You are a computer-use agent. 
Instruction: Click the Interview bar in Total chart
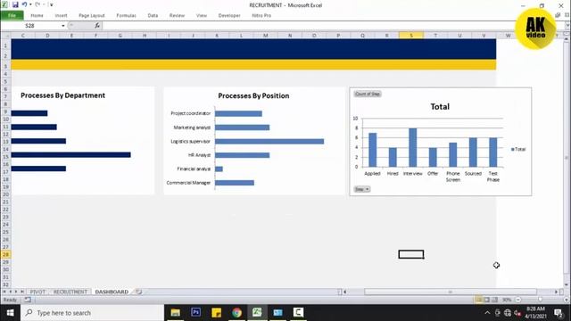click(412, 147)
